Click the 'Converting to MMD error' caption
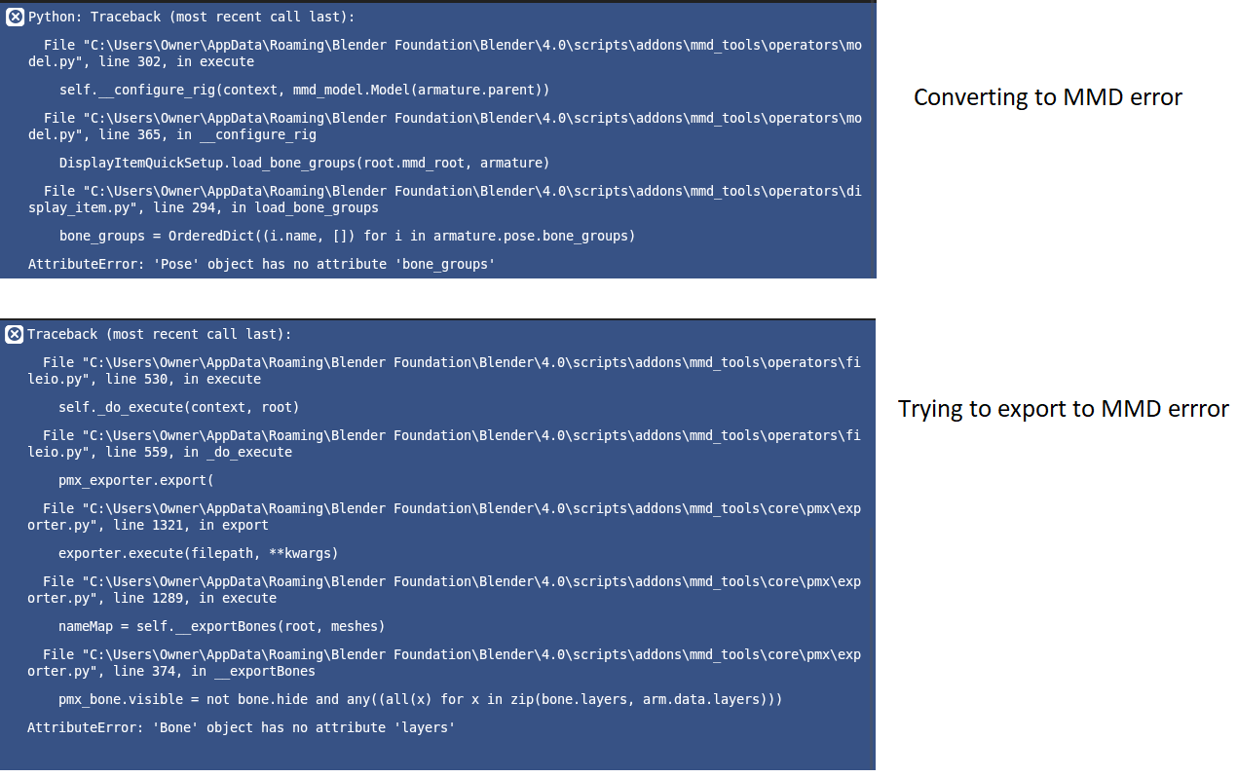1237x777 pixels. [x=1048, y=97]
